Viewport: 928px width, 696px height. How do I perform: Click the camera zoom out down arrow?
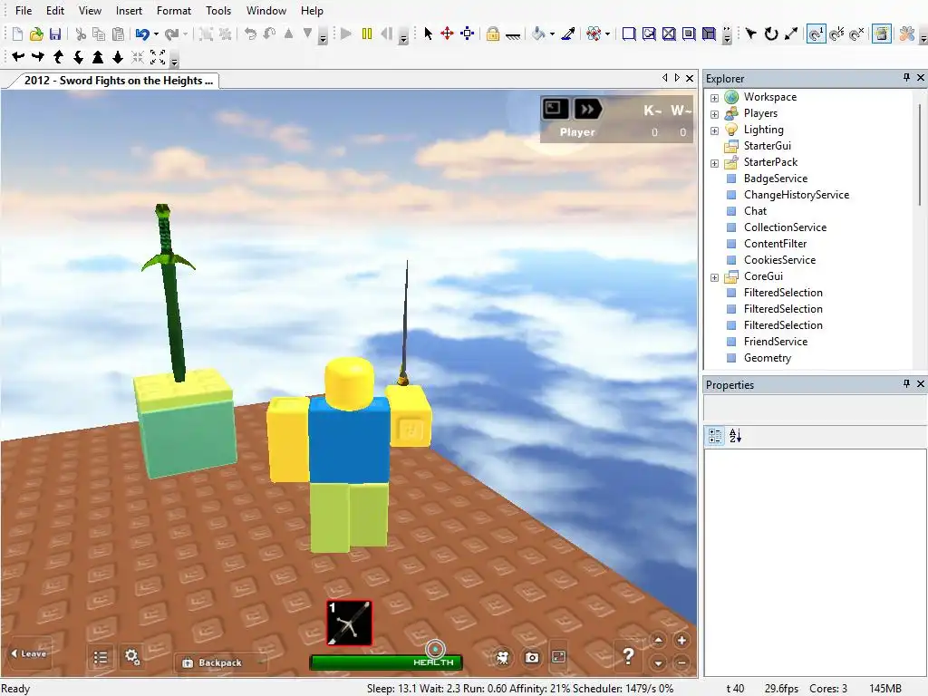(118, 57)
